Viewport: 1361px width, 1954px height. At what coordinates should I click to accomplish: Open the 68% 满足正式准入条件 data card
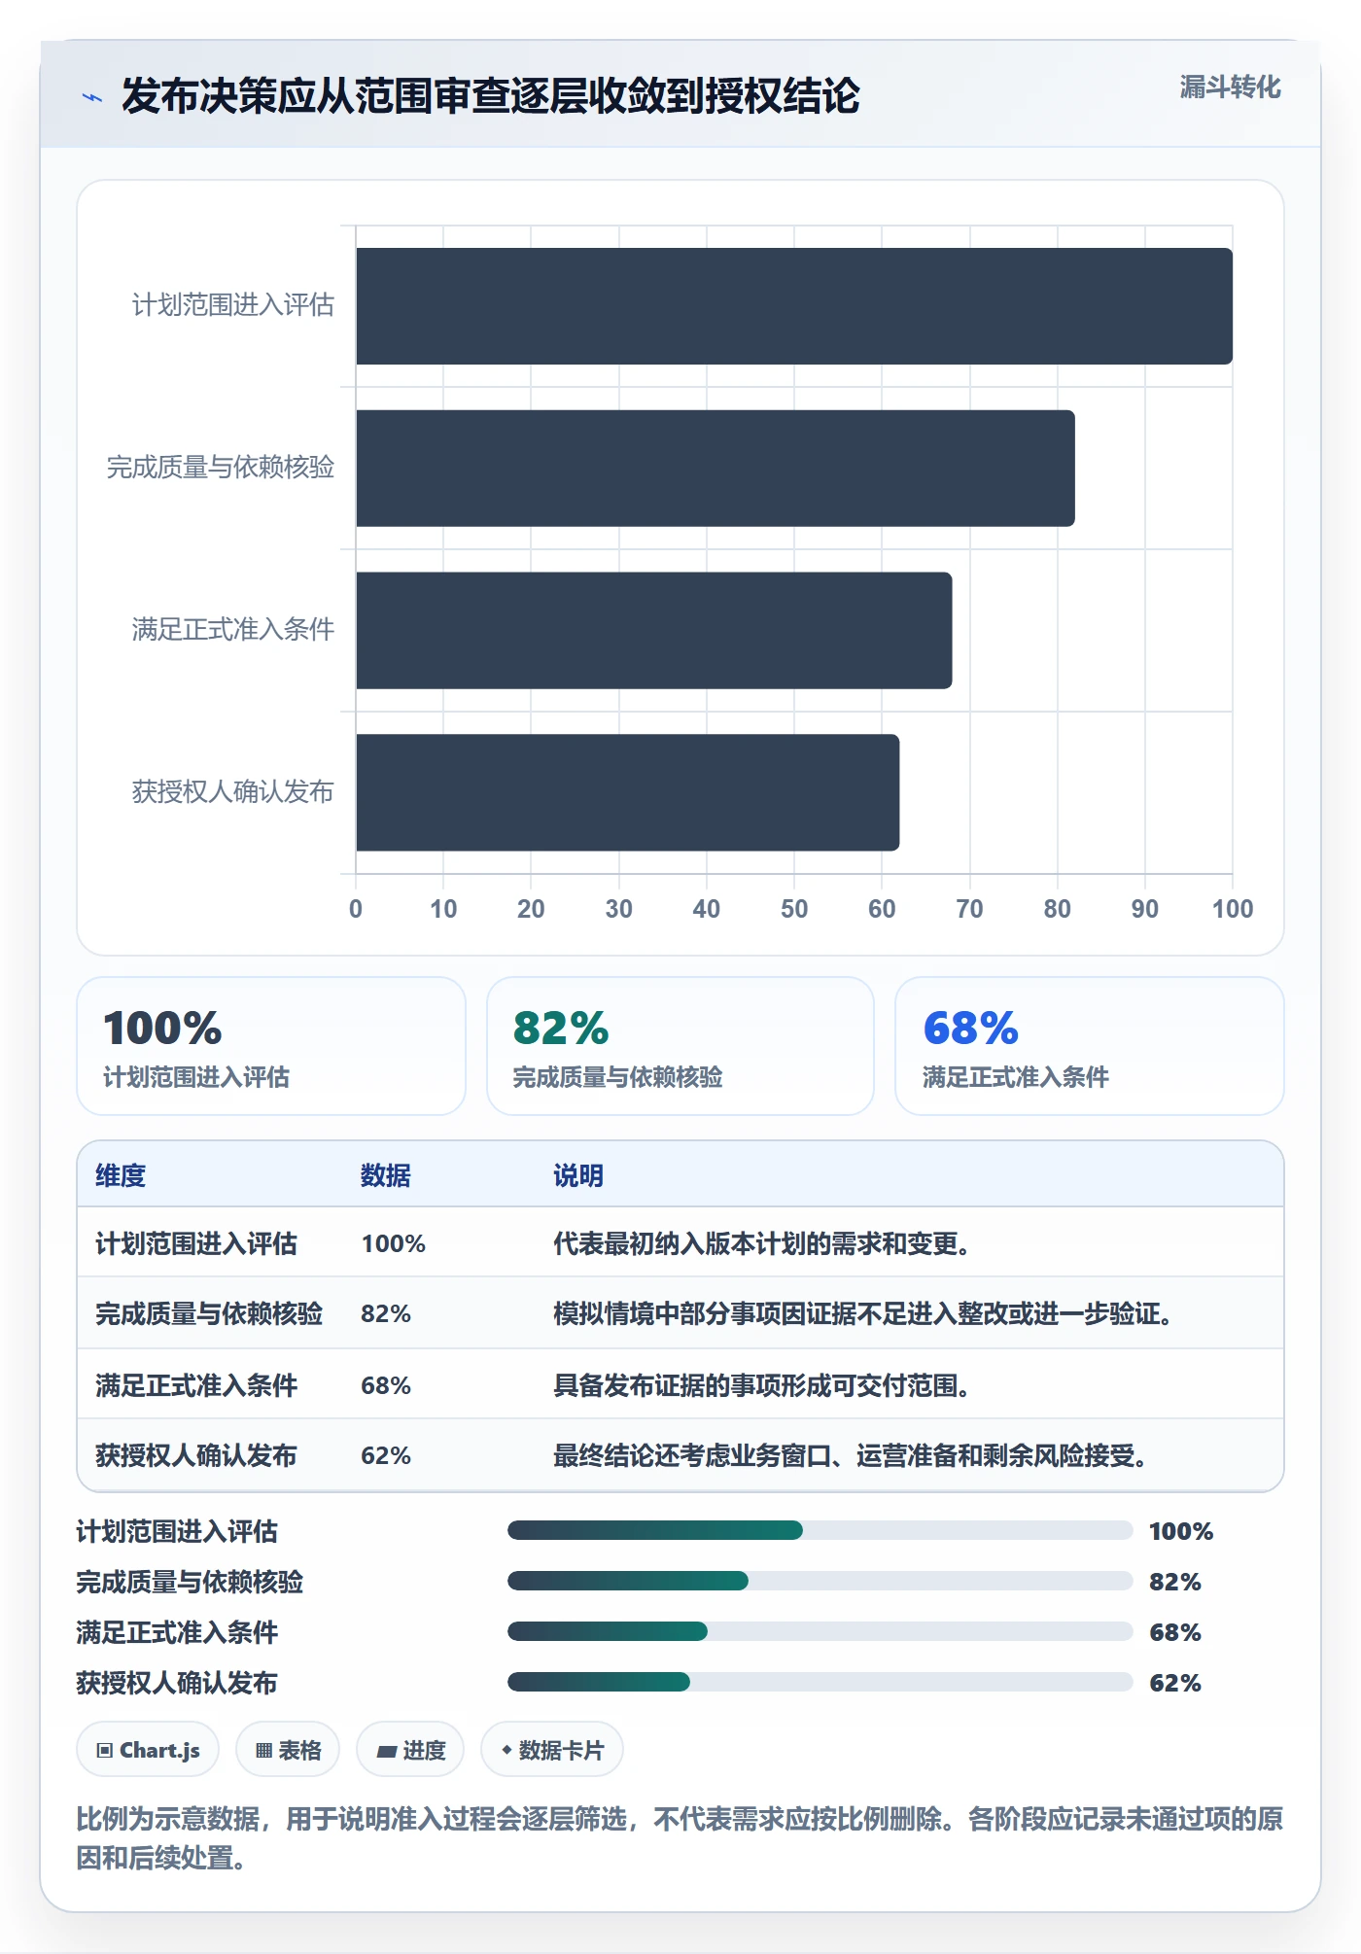1090,1046
